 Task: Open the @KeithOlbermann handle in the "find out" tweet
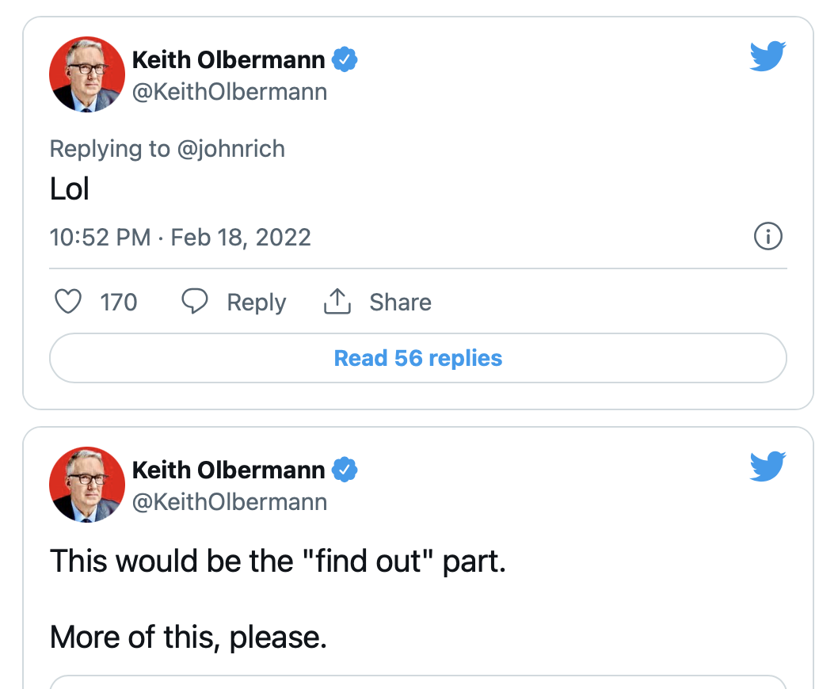coord(230,502)
